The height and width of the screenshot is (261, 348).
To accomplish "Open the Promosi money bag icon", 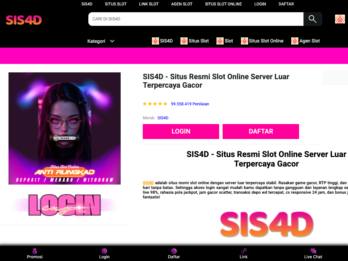I will (35, 251).
